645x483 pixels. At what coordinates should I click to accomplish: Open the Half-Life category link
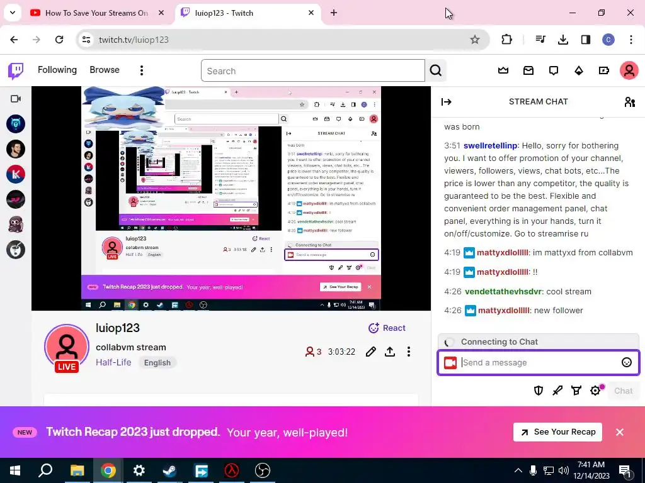click(x=113, y=362)
